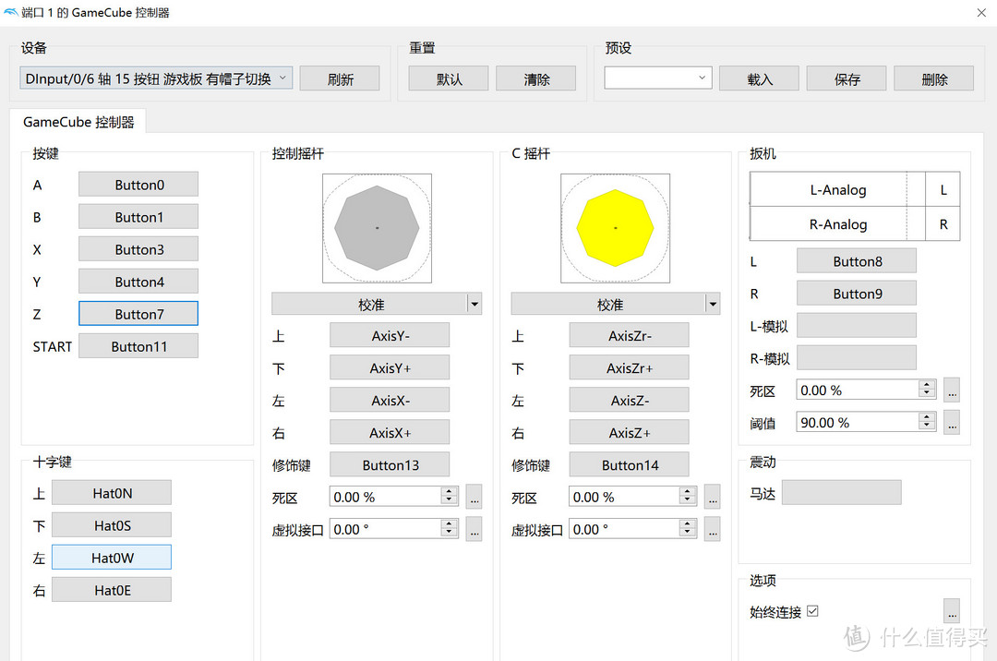Viewport: 997px width, 661px height.
Task: Click the B button mapping Button1
Action: (x=138, y=217)
